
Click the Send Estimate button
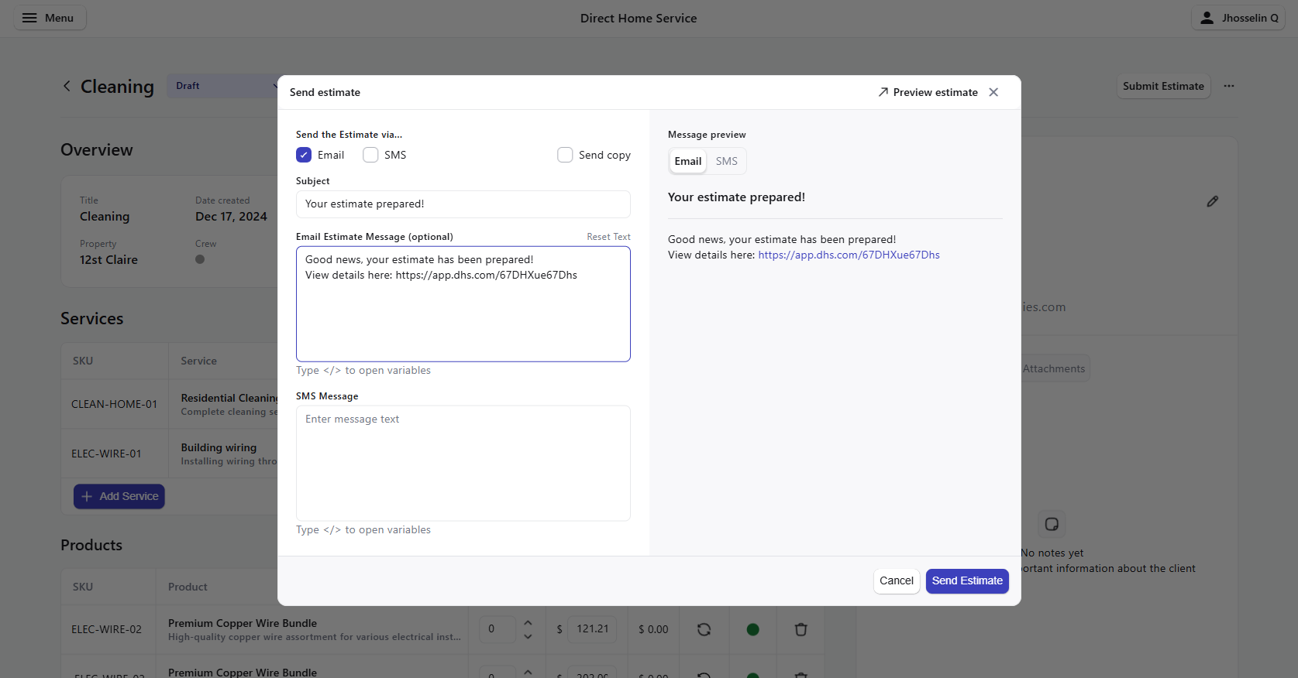click(x=966, y=580)
